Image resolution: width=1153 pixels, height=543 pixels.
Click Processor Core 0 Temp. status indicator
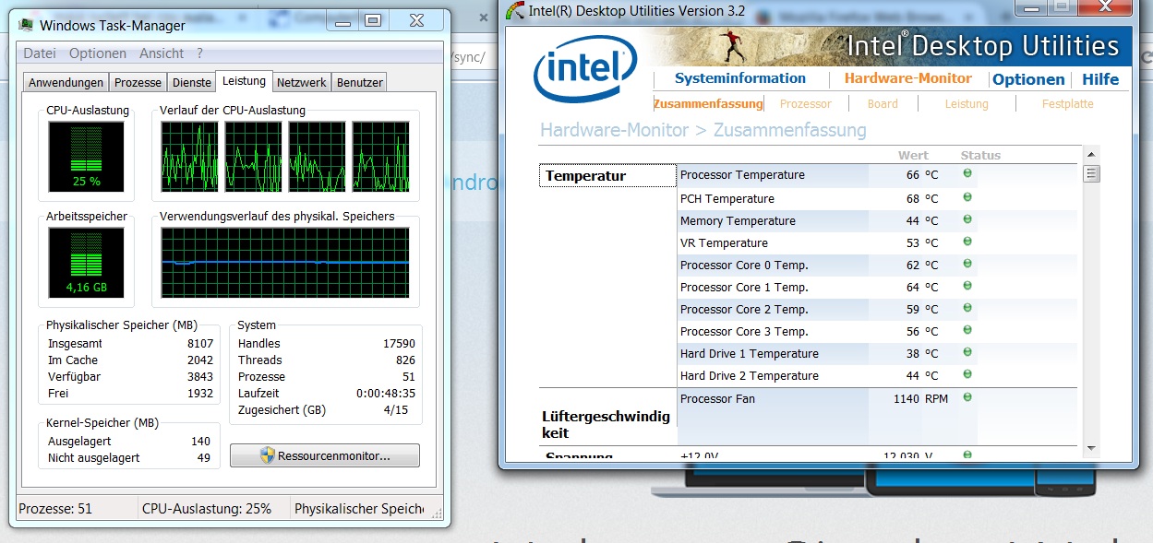(x=967, y=264)
